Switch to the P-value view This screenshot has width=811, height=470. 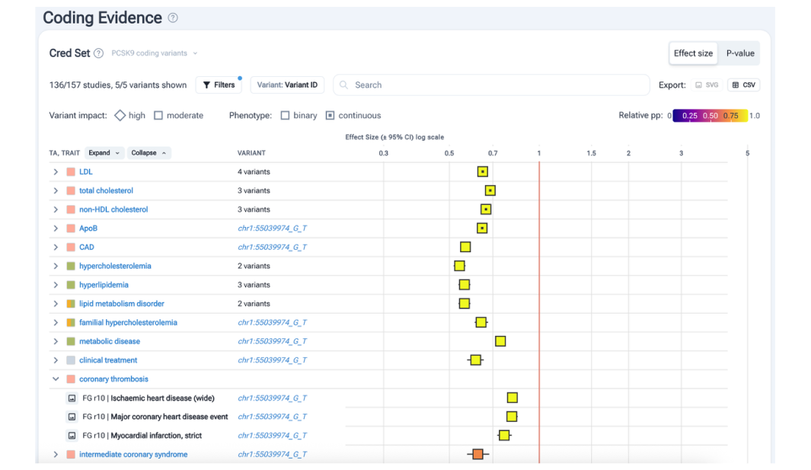click(x=739, y=53)
